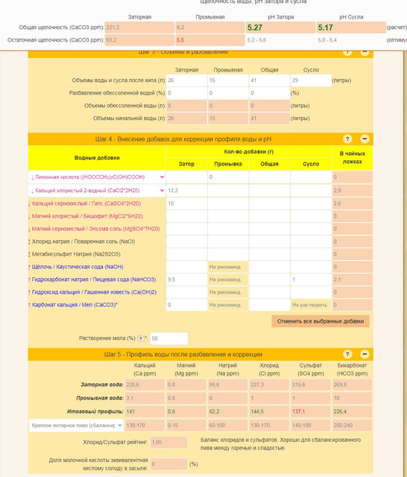Click mash pH value 5.27
The image size is (407, 477).
click(x=255, y=28)
